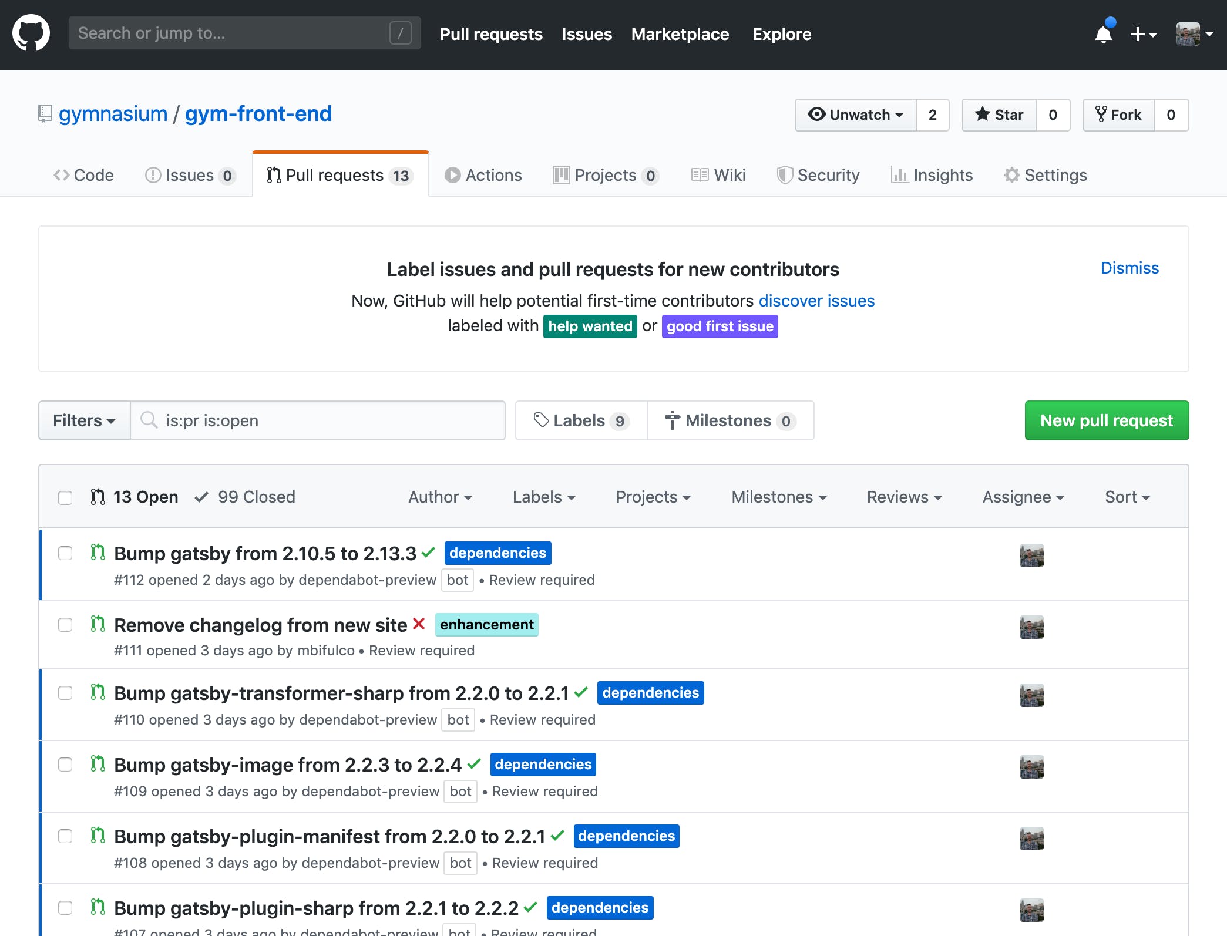
Task: Click the New pull request button
Action: (1106, 420)
